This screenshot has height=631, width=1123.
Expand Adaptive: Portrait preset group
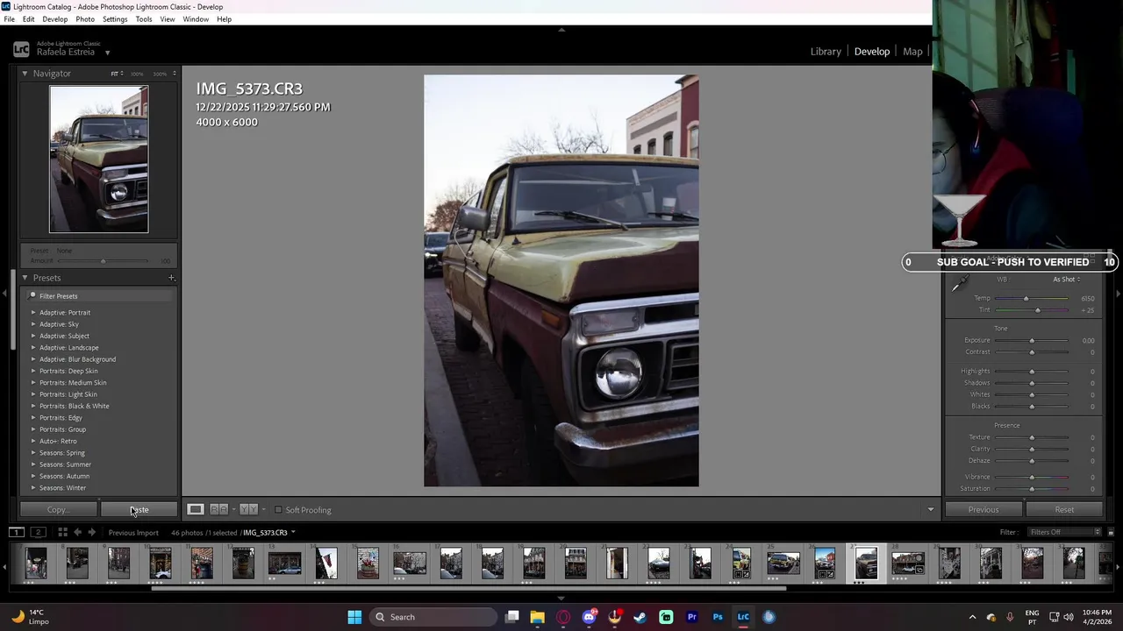pos(33,312)
